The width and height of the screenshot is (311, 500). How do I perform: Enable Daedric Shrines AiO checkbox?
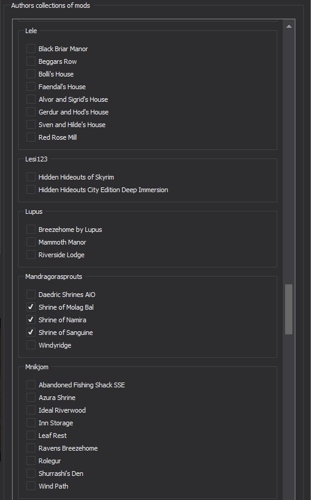31,295
